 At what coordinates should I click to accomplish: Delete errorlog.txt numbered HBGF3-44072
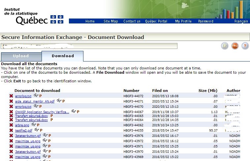(11, 96)
